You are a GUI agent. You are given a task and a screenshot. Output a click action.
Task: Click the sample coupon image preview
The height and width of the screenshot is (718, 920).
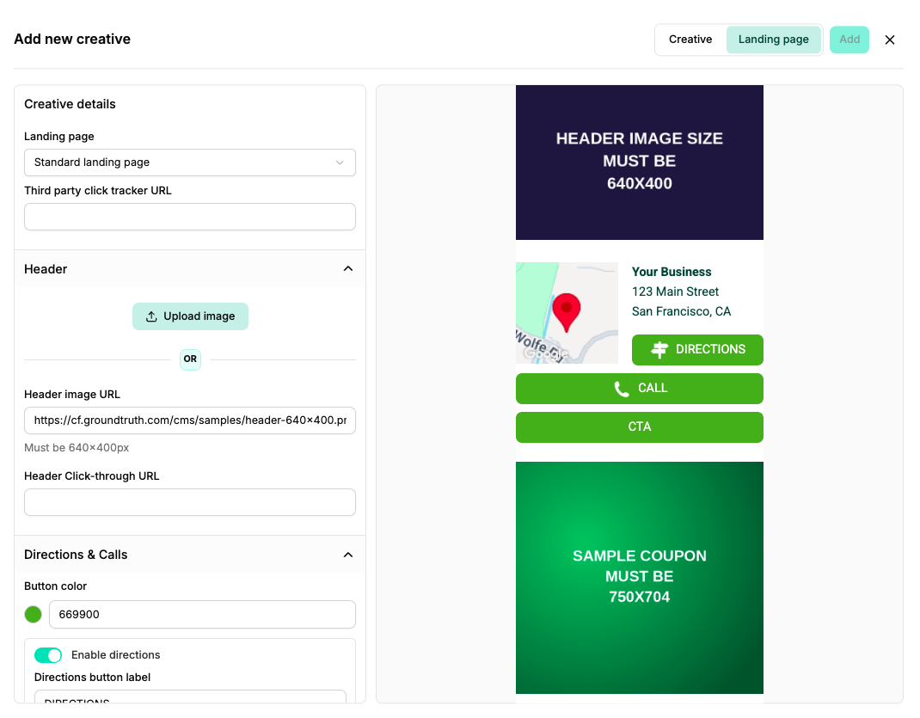[x=639, y=577]
